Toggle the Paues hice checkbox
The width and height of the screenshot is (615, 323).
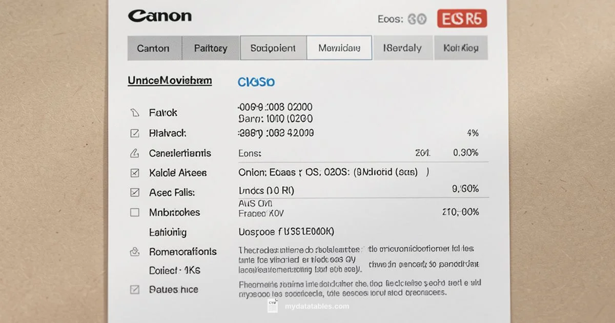tap(134, 290)
